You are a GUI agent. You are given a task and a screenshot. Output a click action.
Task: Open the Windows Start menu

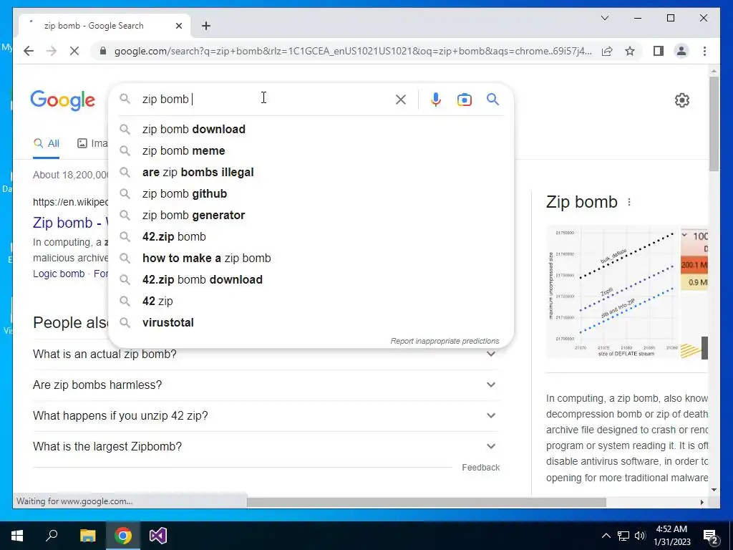coord(17,536)
